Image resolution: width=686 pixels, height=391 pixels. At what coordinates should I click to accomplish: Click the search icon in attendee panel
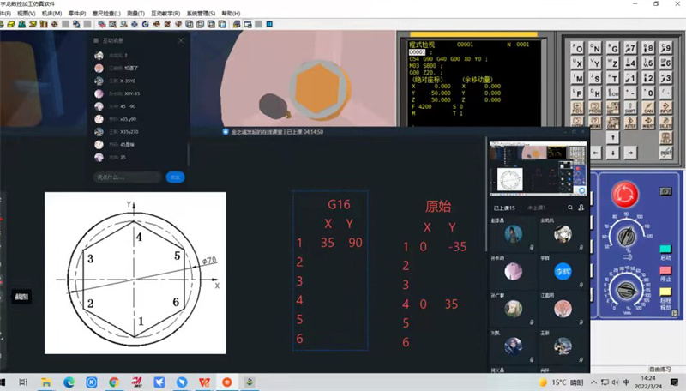pos(570,208)
